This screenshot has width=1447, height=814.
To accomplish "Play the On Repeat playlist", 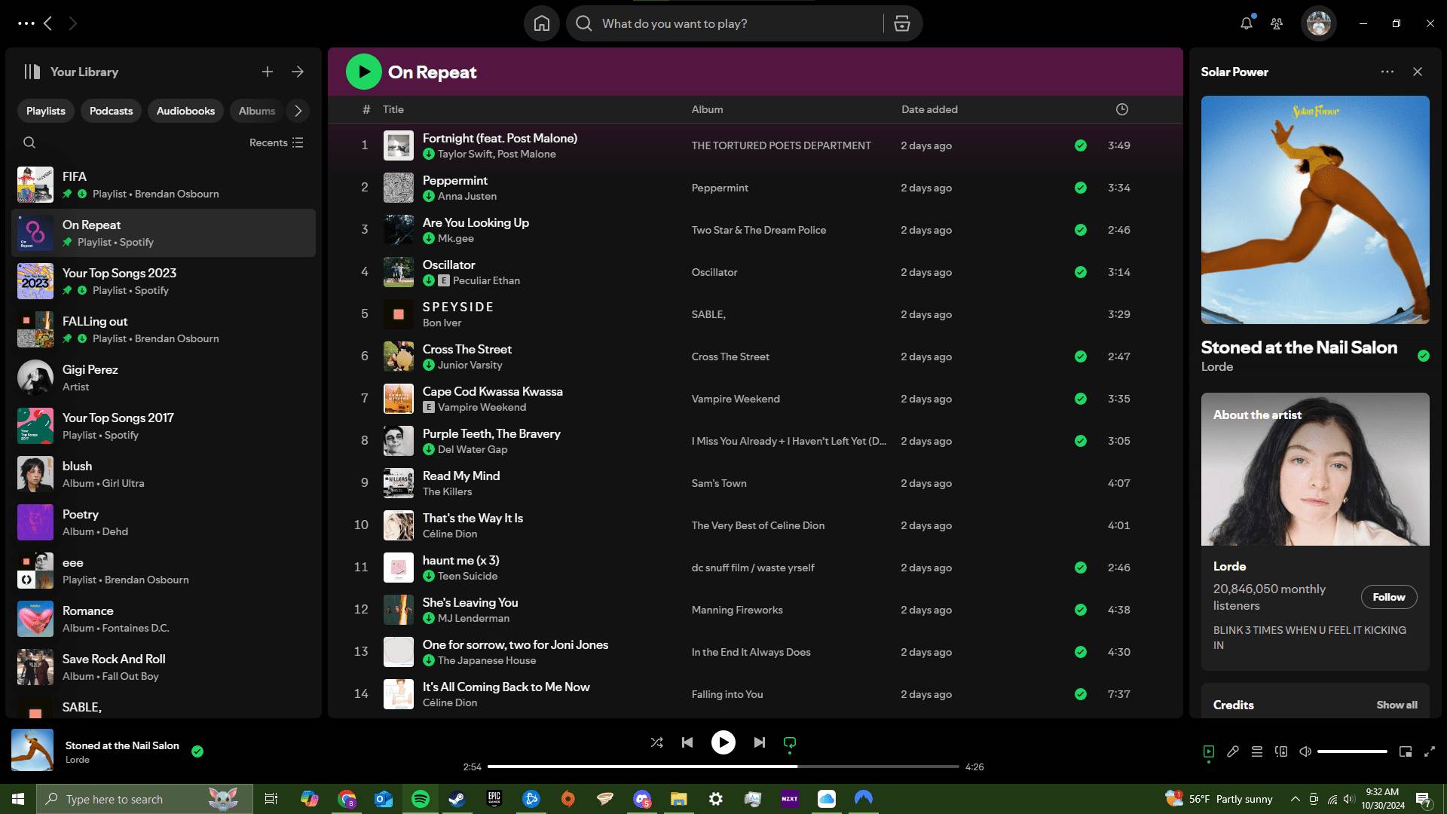I will coord(363,72).
